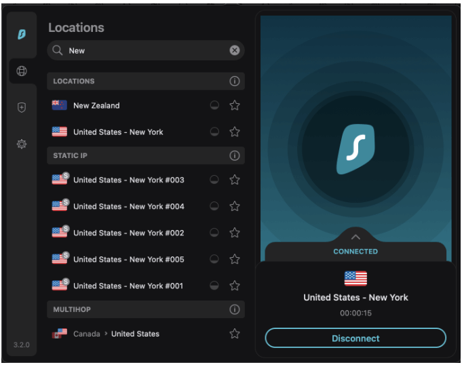Click load indicator for New York #001
The height and width of the screenshot is (367, 462).
(214, 286)
